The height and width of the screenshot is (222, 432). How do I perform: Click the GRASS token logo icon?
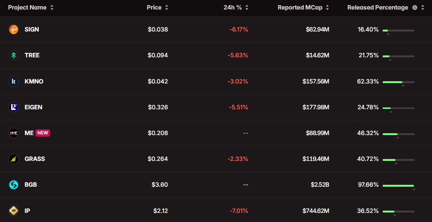[14, 159]
